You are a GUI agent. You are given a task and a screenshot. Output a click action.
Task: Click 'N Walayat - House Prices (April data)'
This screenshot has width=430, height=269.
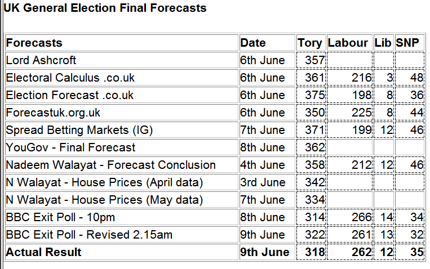click(104, 182)
